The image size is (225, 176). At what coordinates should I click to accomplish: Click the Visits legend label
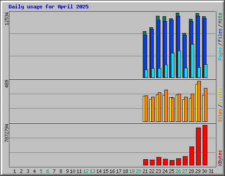point(220,96)
